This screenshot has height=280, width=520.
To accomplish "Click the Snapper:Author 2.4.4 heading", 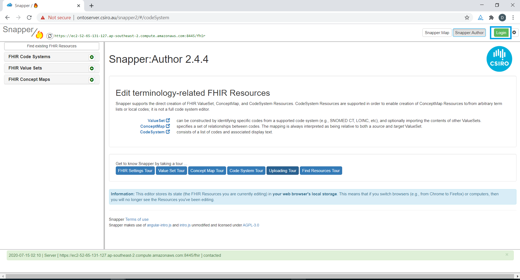I will [x=159, y=59].
